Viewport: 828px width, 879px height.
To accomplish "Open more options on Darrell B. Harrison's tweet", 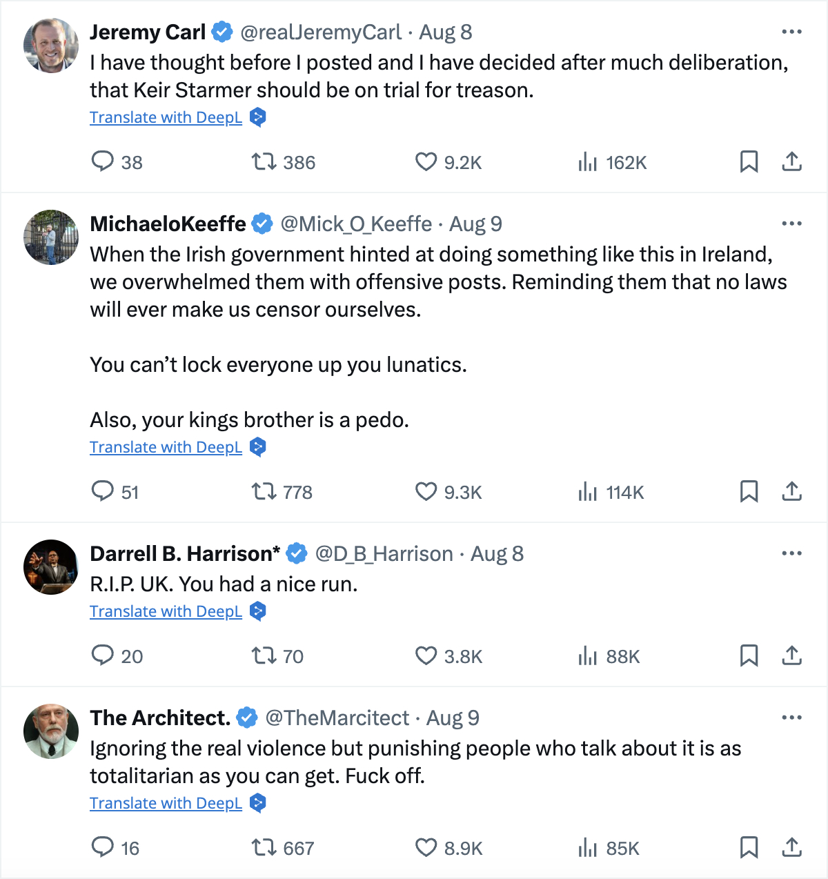I will pos(791,553).
